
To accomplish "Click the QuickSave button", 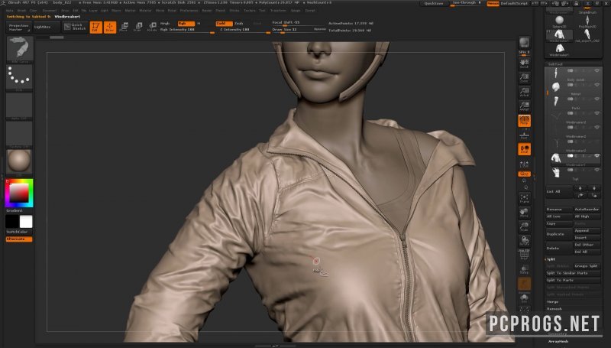I will click(433, 4).
